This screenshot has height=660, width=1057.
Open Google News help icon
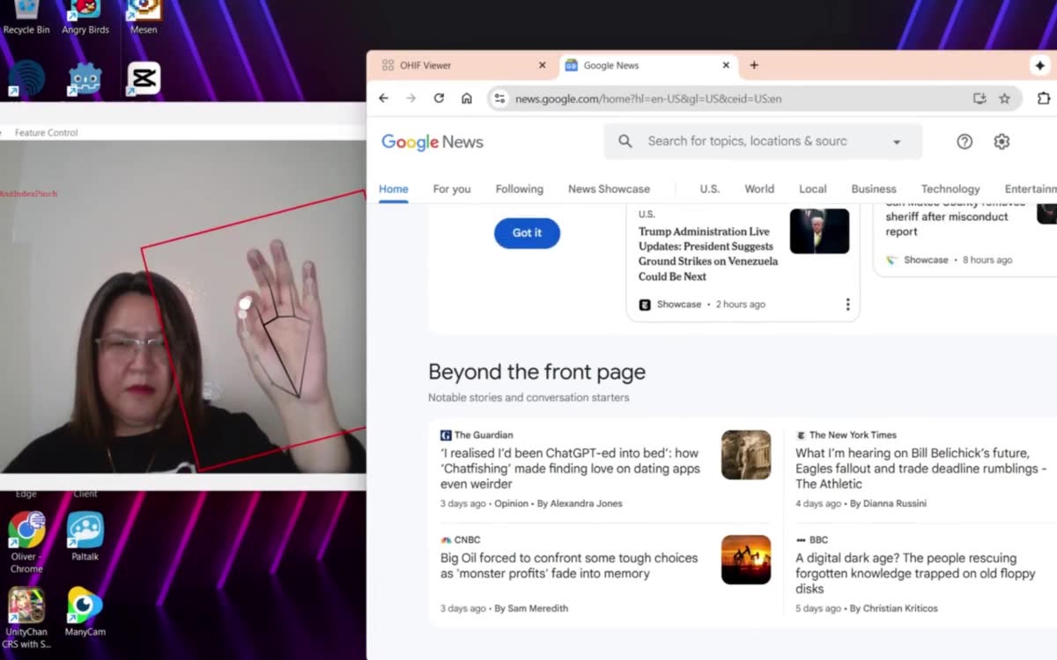point(965,142)
